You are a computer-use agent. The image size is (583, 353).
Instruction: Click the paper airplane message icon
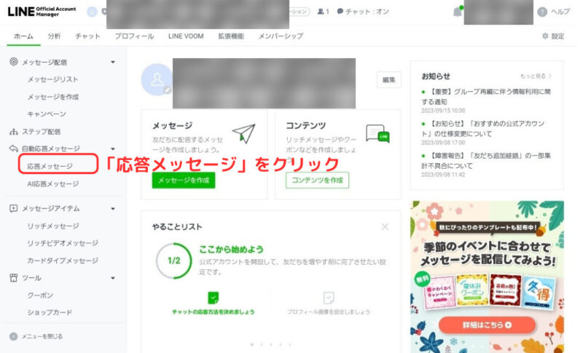[244, 134]
